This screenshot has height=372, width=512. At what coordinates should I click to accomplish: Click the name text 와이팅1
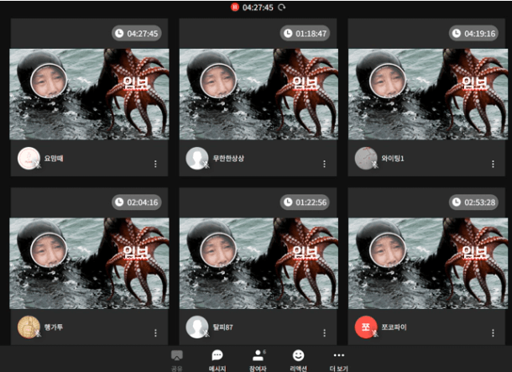393,159
